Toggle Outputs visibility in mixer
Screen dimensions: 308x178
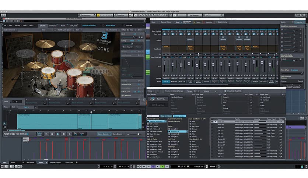208,22
